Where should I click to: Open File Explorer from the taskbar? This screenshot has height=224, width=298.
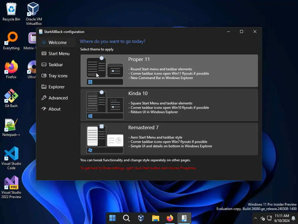[155, 218]
